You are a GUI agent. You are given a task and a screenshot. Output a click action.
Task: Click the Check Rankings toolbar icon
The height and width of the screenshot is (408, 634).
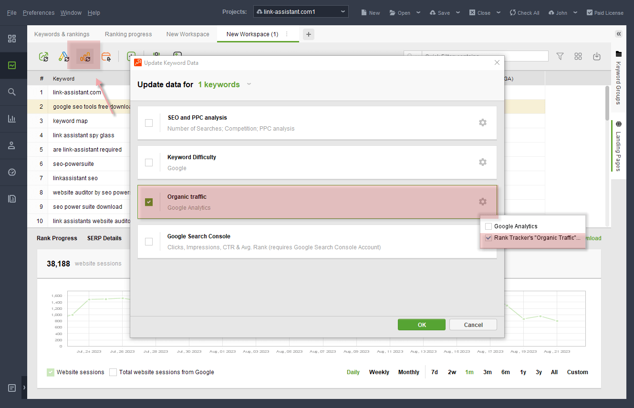click(43, 57)
